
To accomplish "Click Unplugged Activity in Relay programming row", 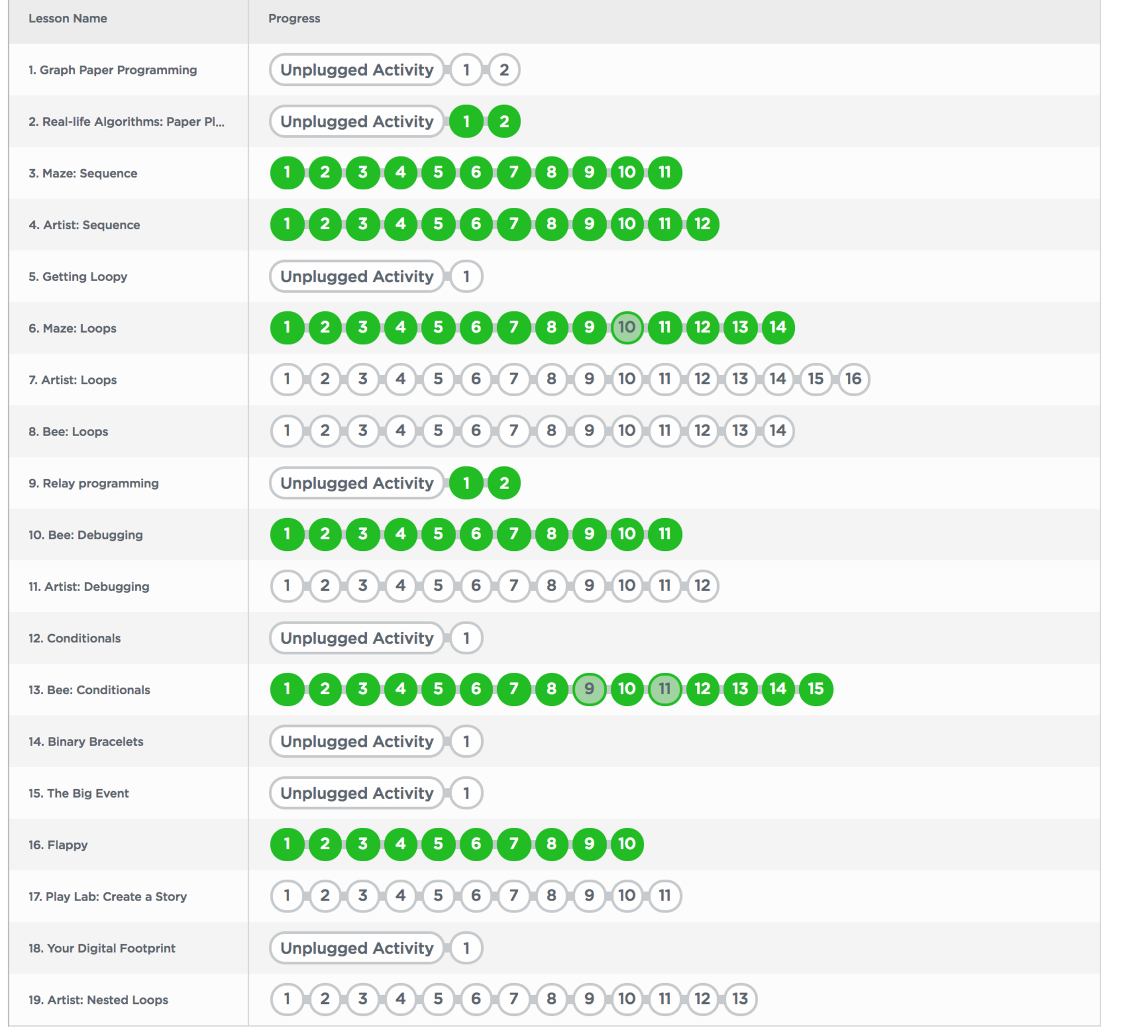I will click(x=357, y=483).
